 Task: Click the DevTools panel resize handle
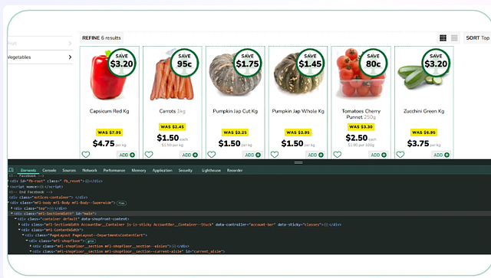[x=298, y=162]
